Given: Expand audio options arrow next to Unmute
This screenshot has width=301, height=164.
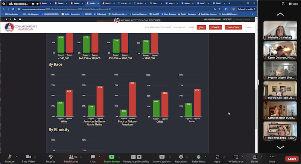Looking at the screenshot, I should pos(17,156).
